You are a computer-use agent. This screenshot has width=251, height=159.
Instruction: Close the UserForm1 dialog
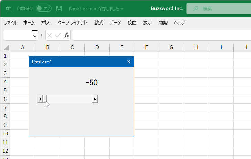(x=129, y=62)
